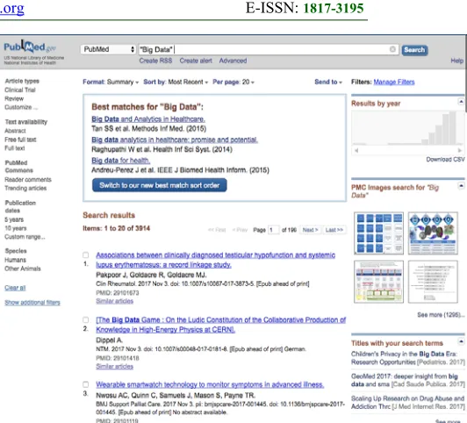Open Wearable smartwatch technology article
The height and width of the screenshot is (423, 467).
coord(210,384)
